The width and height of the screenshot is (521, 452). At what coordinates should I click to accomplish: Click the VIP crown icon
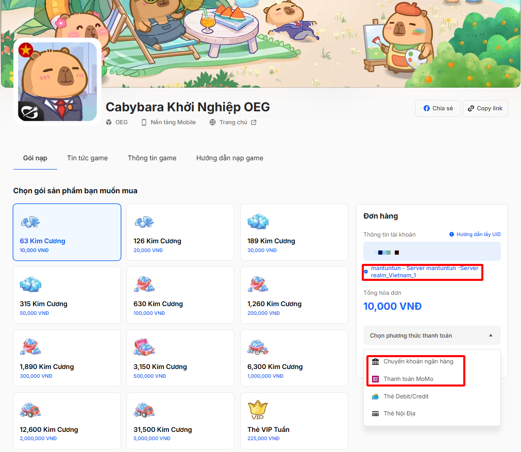pos(258,410)
